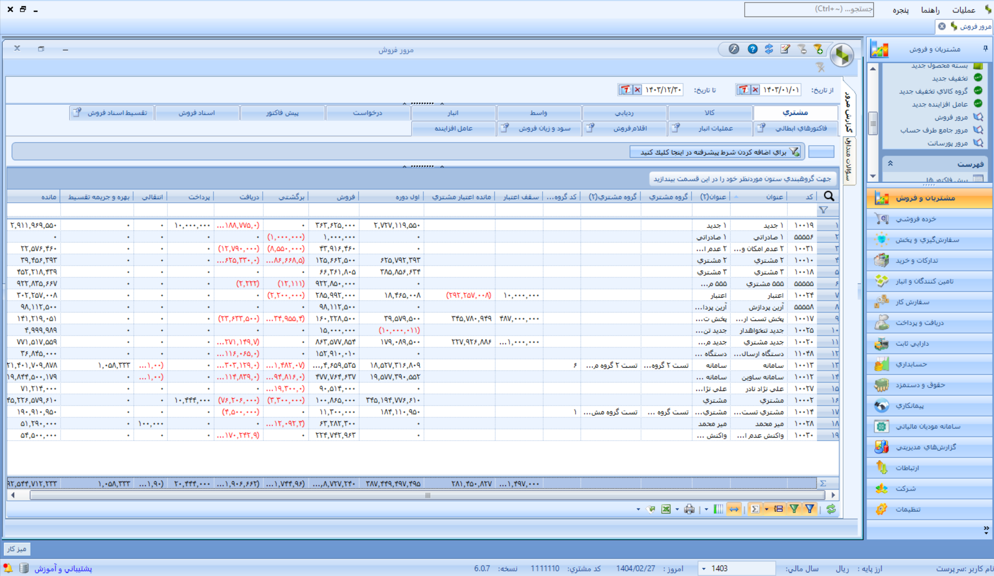Toggle the fit-width double arrow button
Image resolution: width=994 pixels, height=576 pixels.
click(x=734, y=509)
